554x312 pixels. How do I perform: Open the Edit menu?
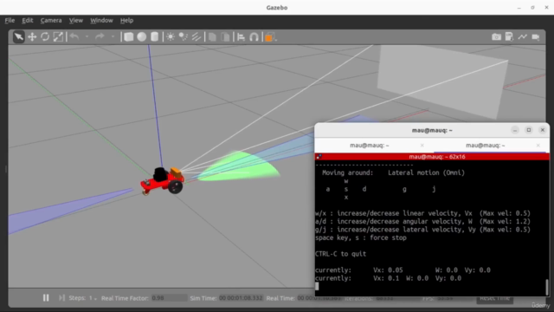27,21
